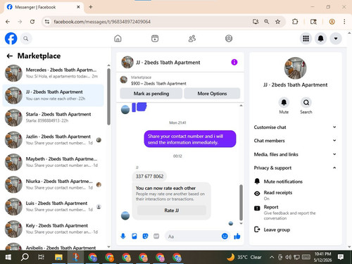Image resolution: width=352 pixels, height=264 pixels.
Task: Click the message thread scrollbar thumb
Action: (x=241, y=203)
